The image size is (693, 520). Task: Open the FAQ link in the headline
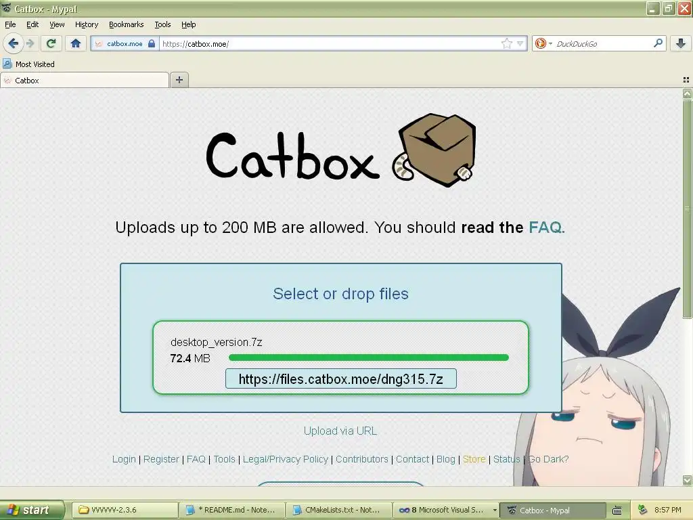point(547,227)
